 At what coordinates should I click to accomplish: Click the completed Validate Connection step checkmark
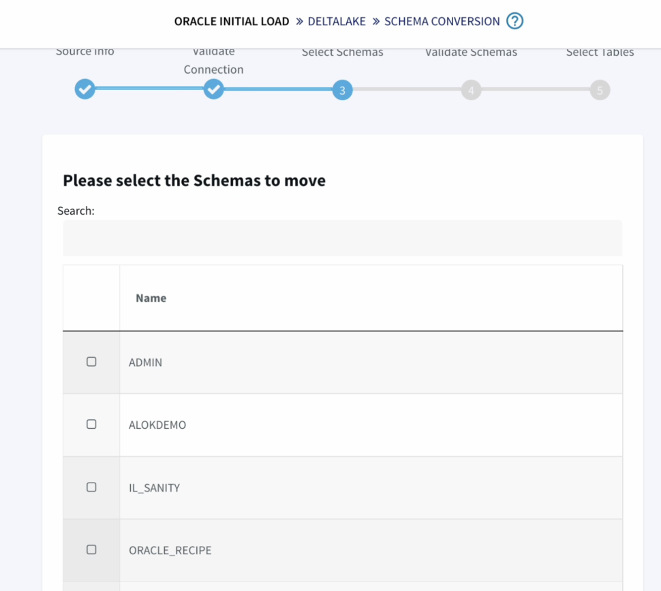[214, 89]
